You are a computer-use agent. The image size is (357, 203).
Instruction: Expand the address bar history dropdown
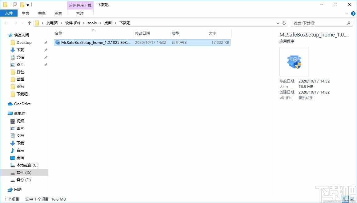coord(278,23)
